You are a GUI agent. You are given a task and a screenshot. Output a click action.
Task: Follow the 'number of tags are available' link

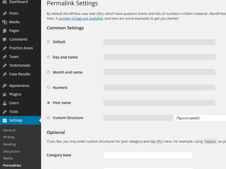click(x=81, y=19)
